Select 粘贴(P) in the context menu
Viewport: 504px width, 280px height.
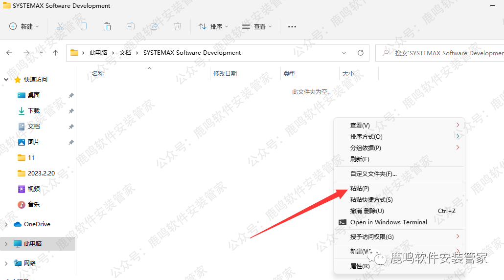pyautogui.click(x=360, y=188)
